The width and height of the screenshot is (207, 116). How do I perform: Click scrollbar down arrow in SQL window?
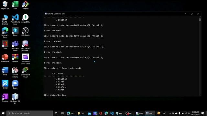coord(200,95)
